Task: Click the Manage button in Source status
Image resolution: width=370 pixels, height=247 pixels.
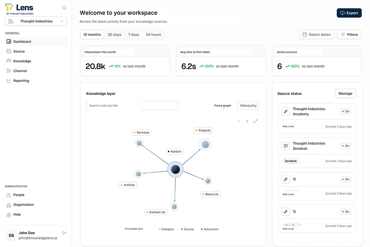Action: 345,93
